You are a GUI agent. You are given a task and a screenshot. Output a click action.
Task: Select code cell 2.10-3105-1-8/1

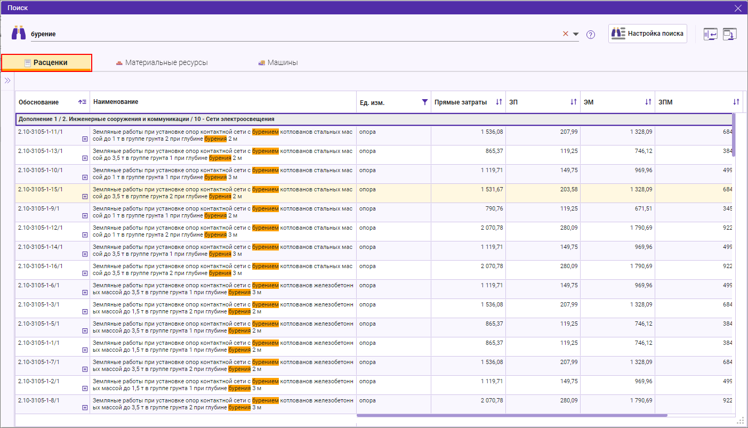[52, 404]
